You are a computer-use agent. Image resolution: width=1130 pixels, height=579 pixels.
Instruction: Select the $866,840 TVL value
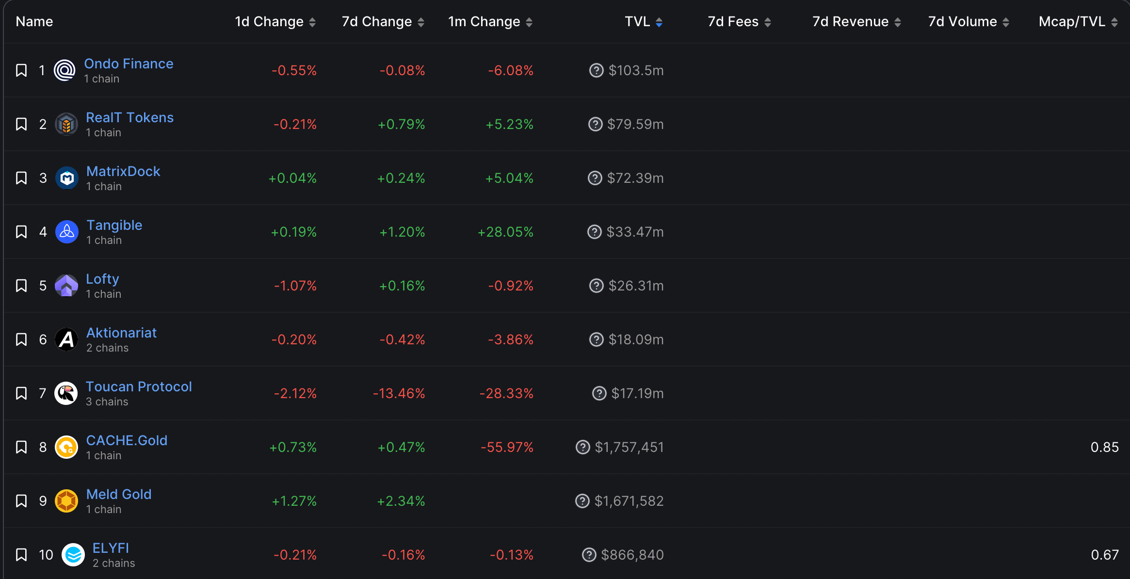[x=632, y=555]
